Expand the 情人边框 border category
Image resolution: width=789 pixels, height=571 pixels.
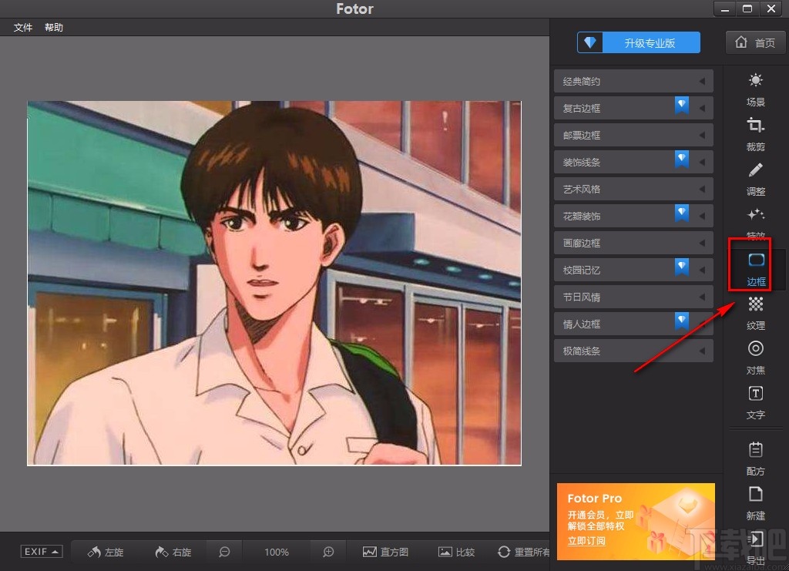pos(633,324)
